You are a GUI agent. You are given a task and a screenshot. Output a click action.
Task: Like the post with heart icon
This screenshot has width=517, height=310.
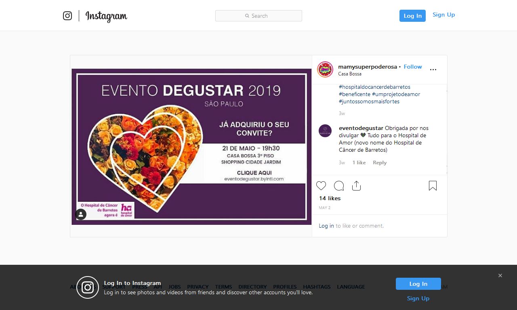[x=321, y=186]
